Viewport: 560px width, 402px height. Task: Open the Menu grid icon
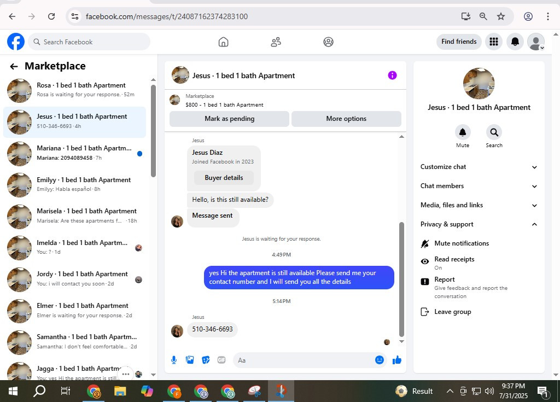click(x=494, y=42)
